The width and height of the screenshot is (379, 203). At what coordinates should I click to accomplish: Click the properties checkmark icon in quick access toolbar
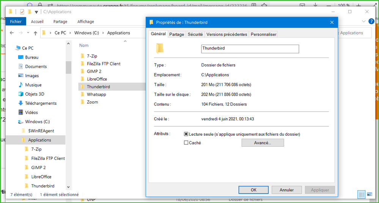pos(22,12)
